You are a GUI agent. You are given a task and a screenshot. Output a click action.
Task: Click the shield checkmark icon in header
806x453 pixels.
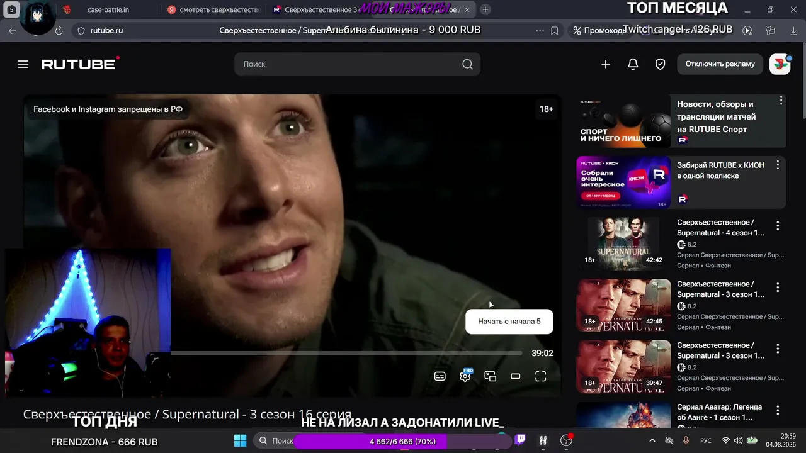coord(660,64)
